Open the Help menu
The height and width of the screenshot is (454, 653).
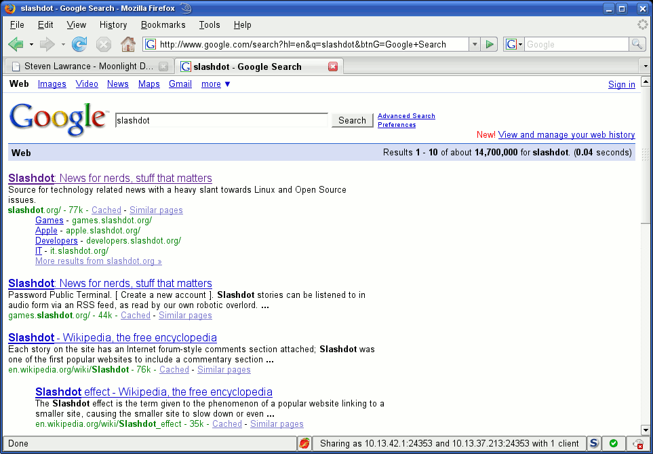[242, 25]
